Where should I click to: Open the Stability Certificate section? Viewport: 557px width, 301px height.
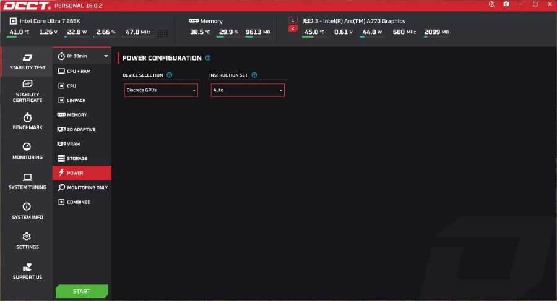27,91
